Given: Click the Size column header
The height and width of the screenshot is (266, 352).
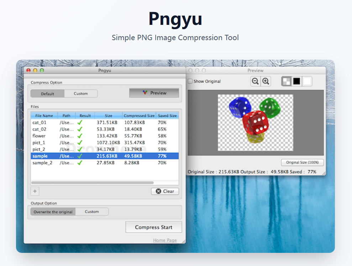Looking at the screenshot, I should point(108,115).
